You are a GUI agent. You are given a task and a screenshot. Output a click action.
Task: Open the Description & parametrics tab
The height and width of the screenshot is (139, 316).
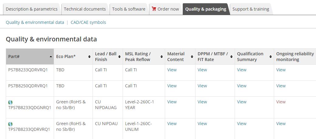[32, 9]
